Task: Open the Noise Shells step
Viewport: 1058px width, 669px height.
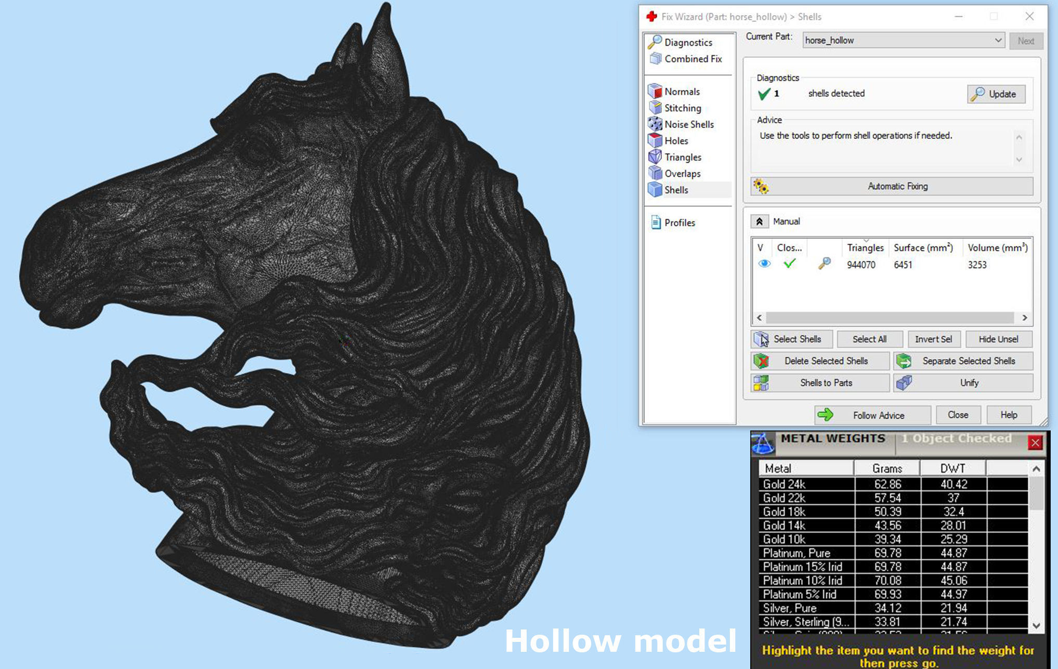Action: 688,124
